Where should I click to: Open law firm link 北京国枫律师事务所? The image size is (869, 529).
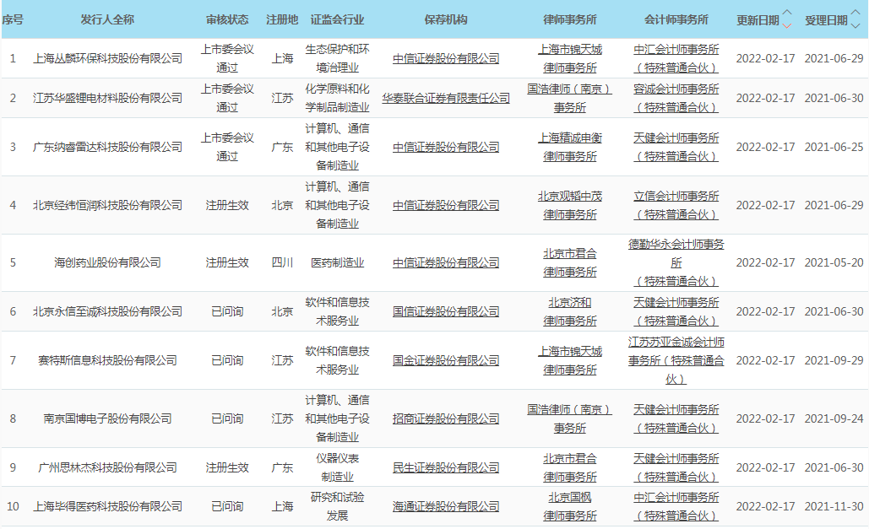(570, 506)
